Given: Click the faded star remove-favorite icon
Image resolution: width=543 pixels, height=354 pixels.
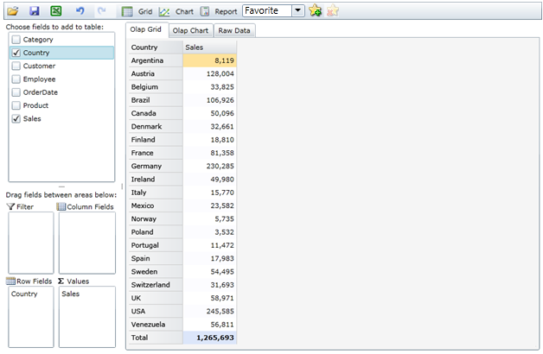Looking at the screenshot, I should pos(333,11).
